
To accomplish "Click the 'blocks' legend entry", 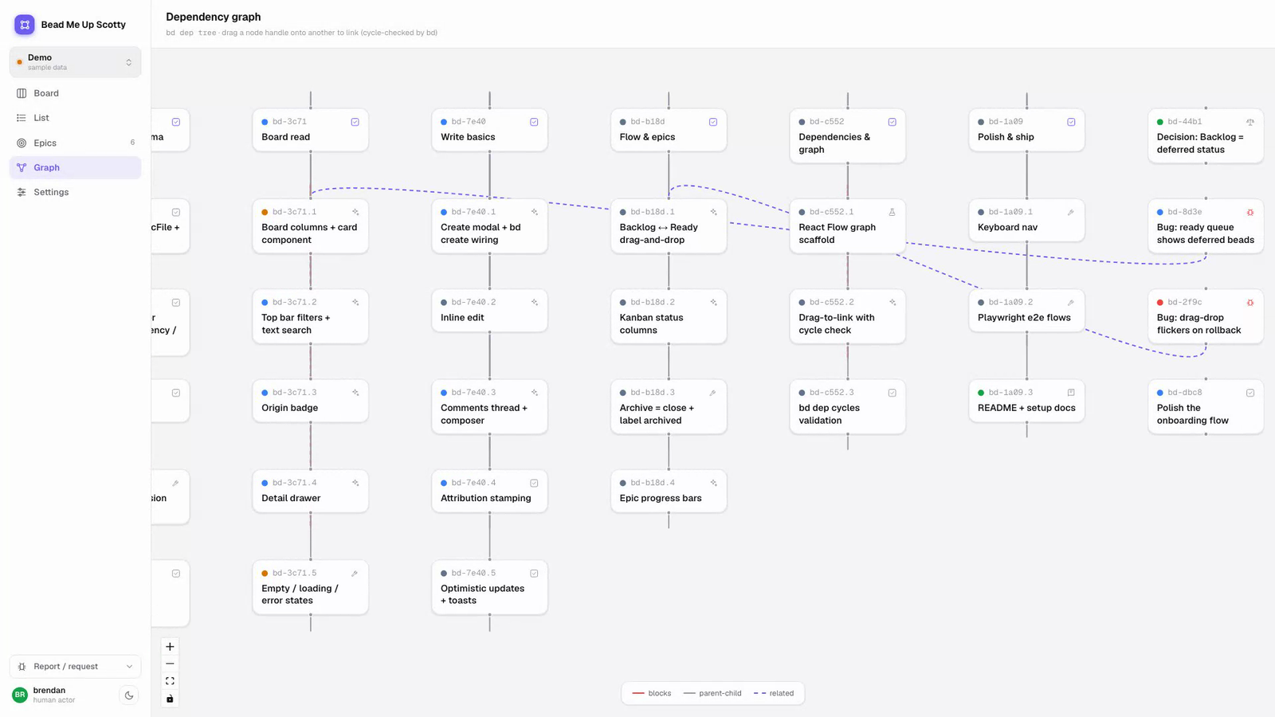I will (x=652, y=693).
